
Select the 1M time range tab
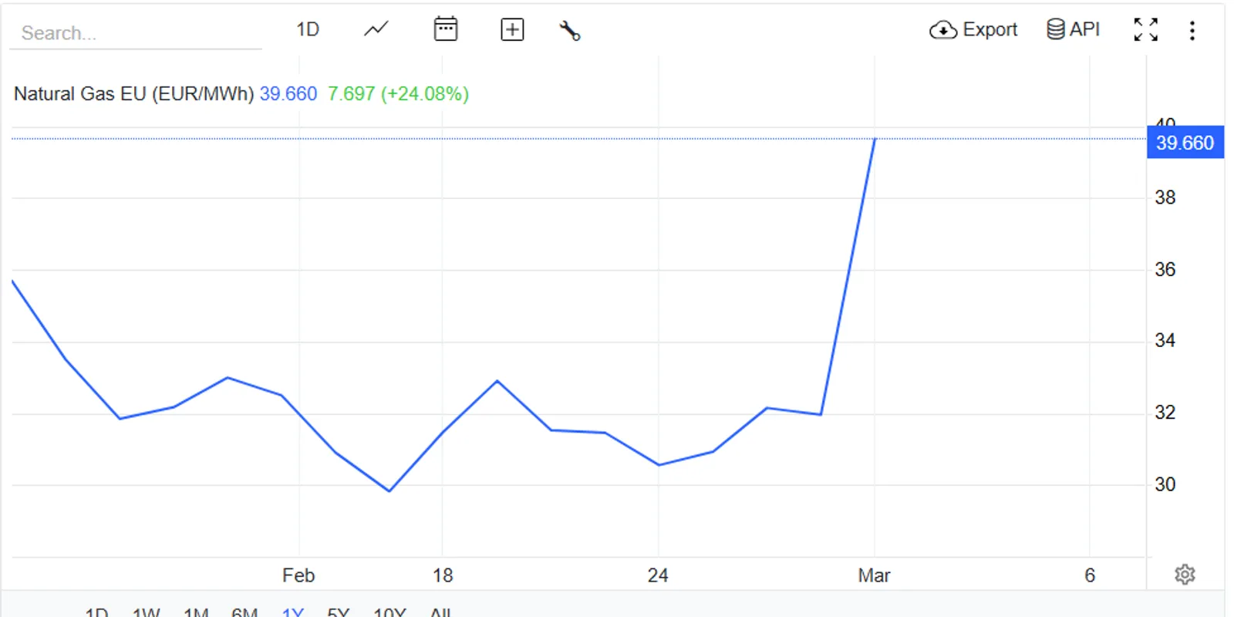196,612
